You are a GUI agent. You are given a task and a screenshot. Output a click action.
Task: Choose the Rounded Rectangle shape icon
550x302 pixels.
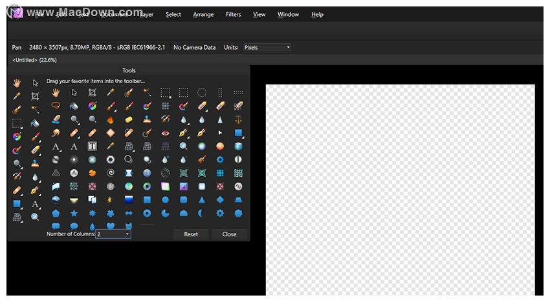coord(184,200)
